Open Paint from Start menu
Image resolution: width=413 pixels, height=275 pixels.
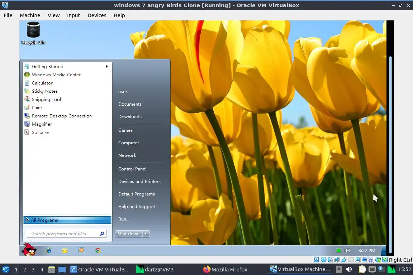[x=67, y=108]
